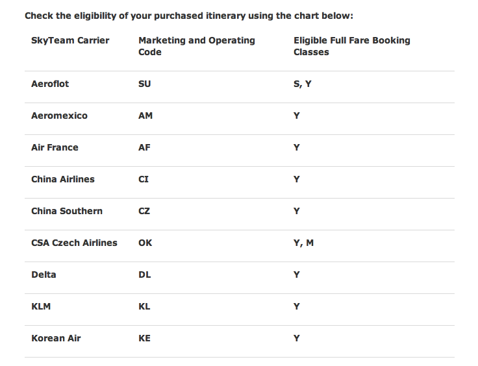
Task: Click the itinerary eligibility heading text
Action: pyautogui.click(x=188, y=16)
